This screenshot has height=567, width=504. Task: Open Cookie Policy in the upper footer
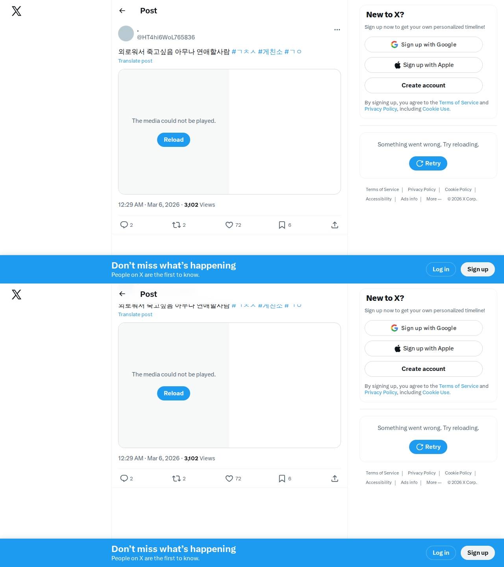(458, 189)
